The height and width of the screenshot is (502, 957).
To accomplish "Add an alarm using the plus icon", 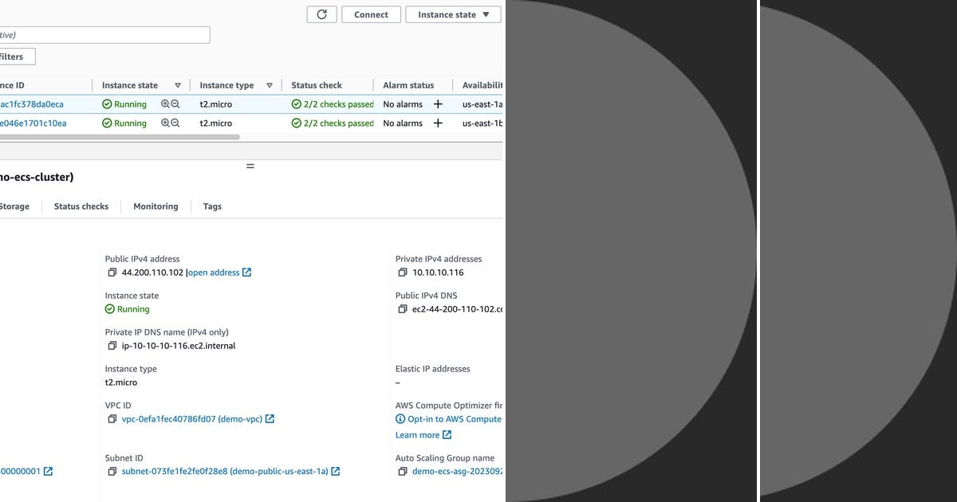I will pyautogui.click(x=437, y=104).
